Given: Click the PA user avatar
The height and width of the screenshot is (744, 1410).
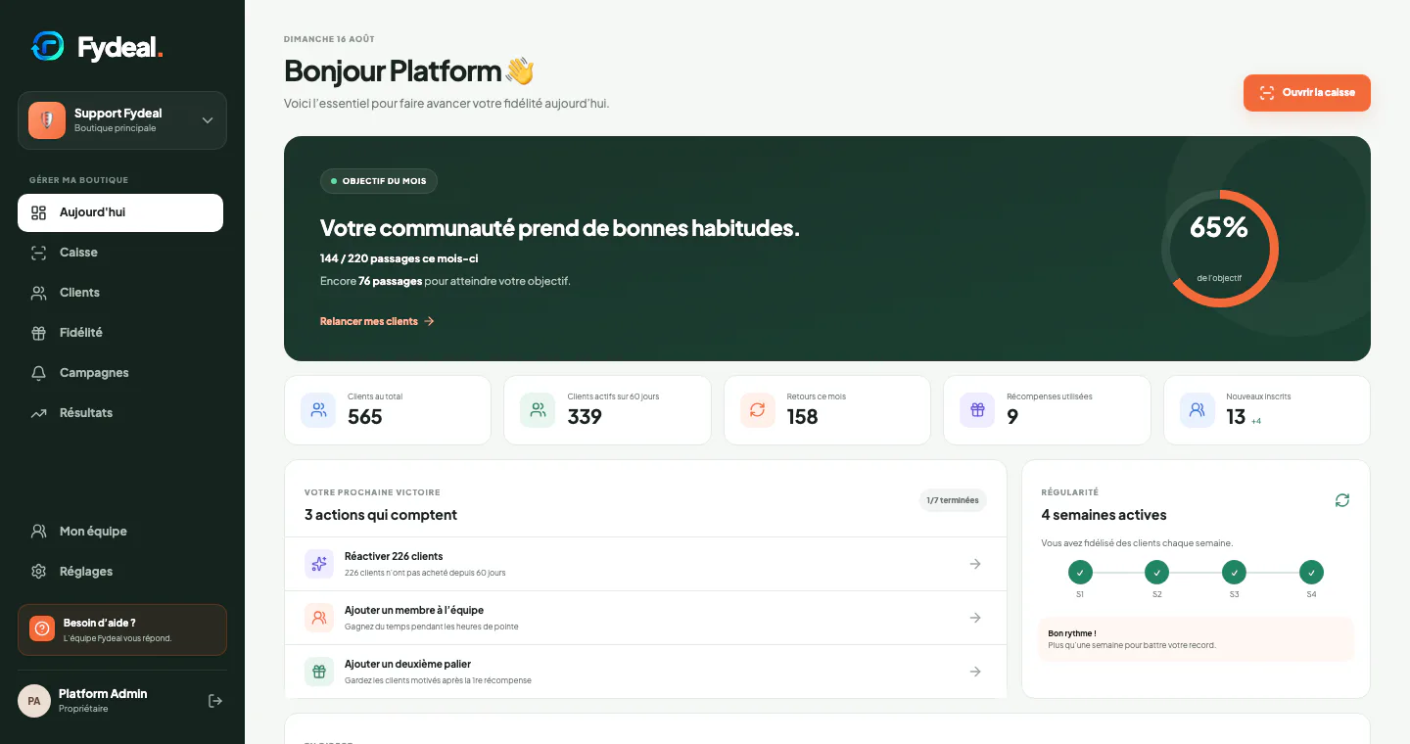Looking at the screenshot, I should click(34, 701).
